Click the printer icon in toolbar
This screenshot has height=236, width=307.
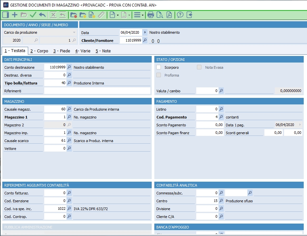151,15
